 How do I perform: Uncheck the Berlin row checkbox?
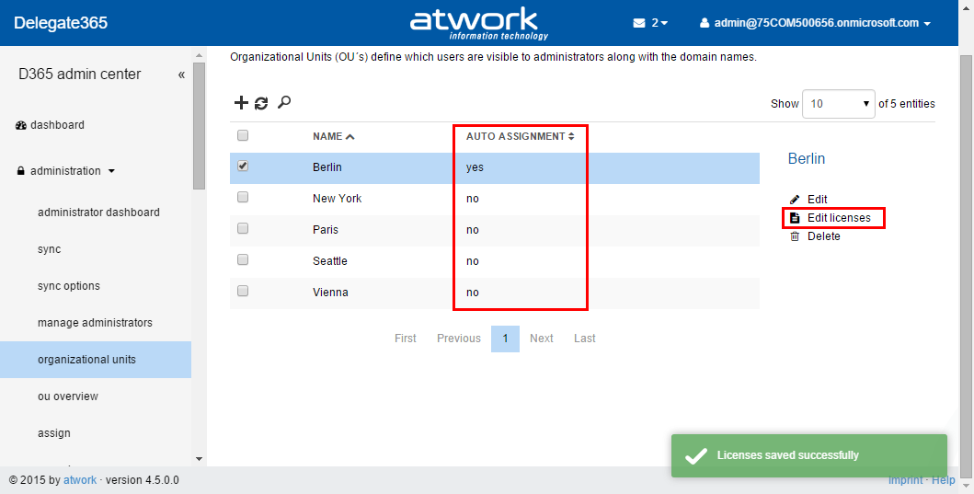pyautogui.click(x=243, y=166)
